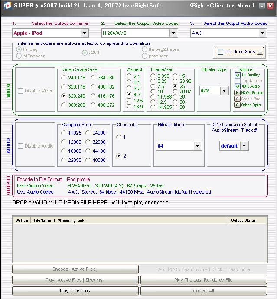Click Play (Active Files | Streams) button
277x299 pixels.
[75, 280]
